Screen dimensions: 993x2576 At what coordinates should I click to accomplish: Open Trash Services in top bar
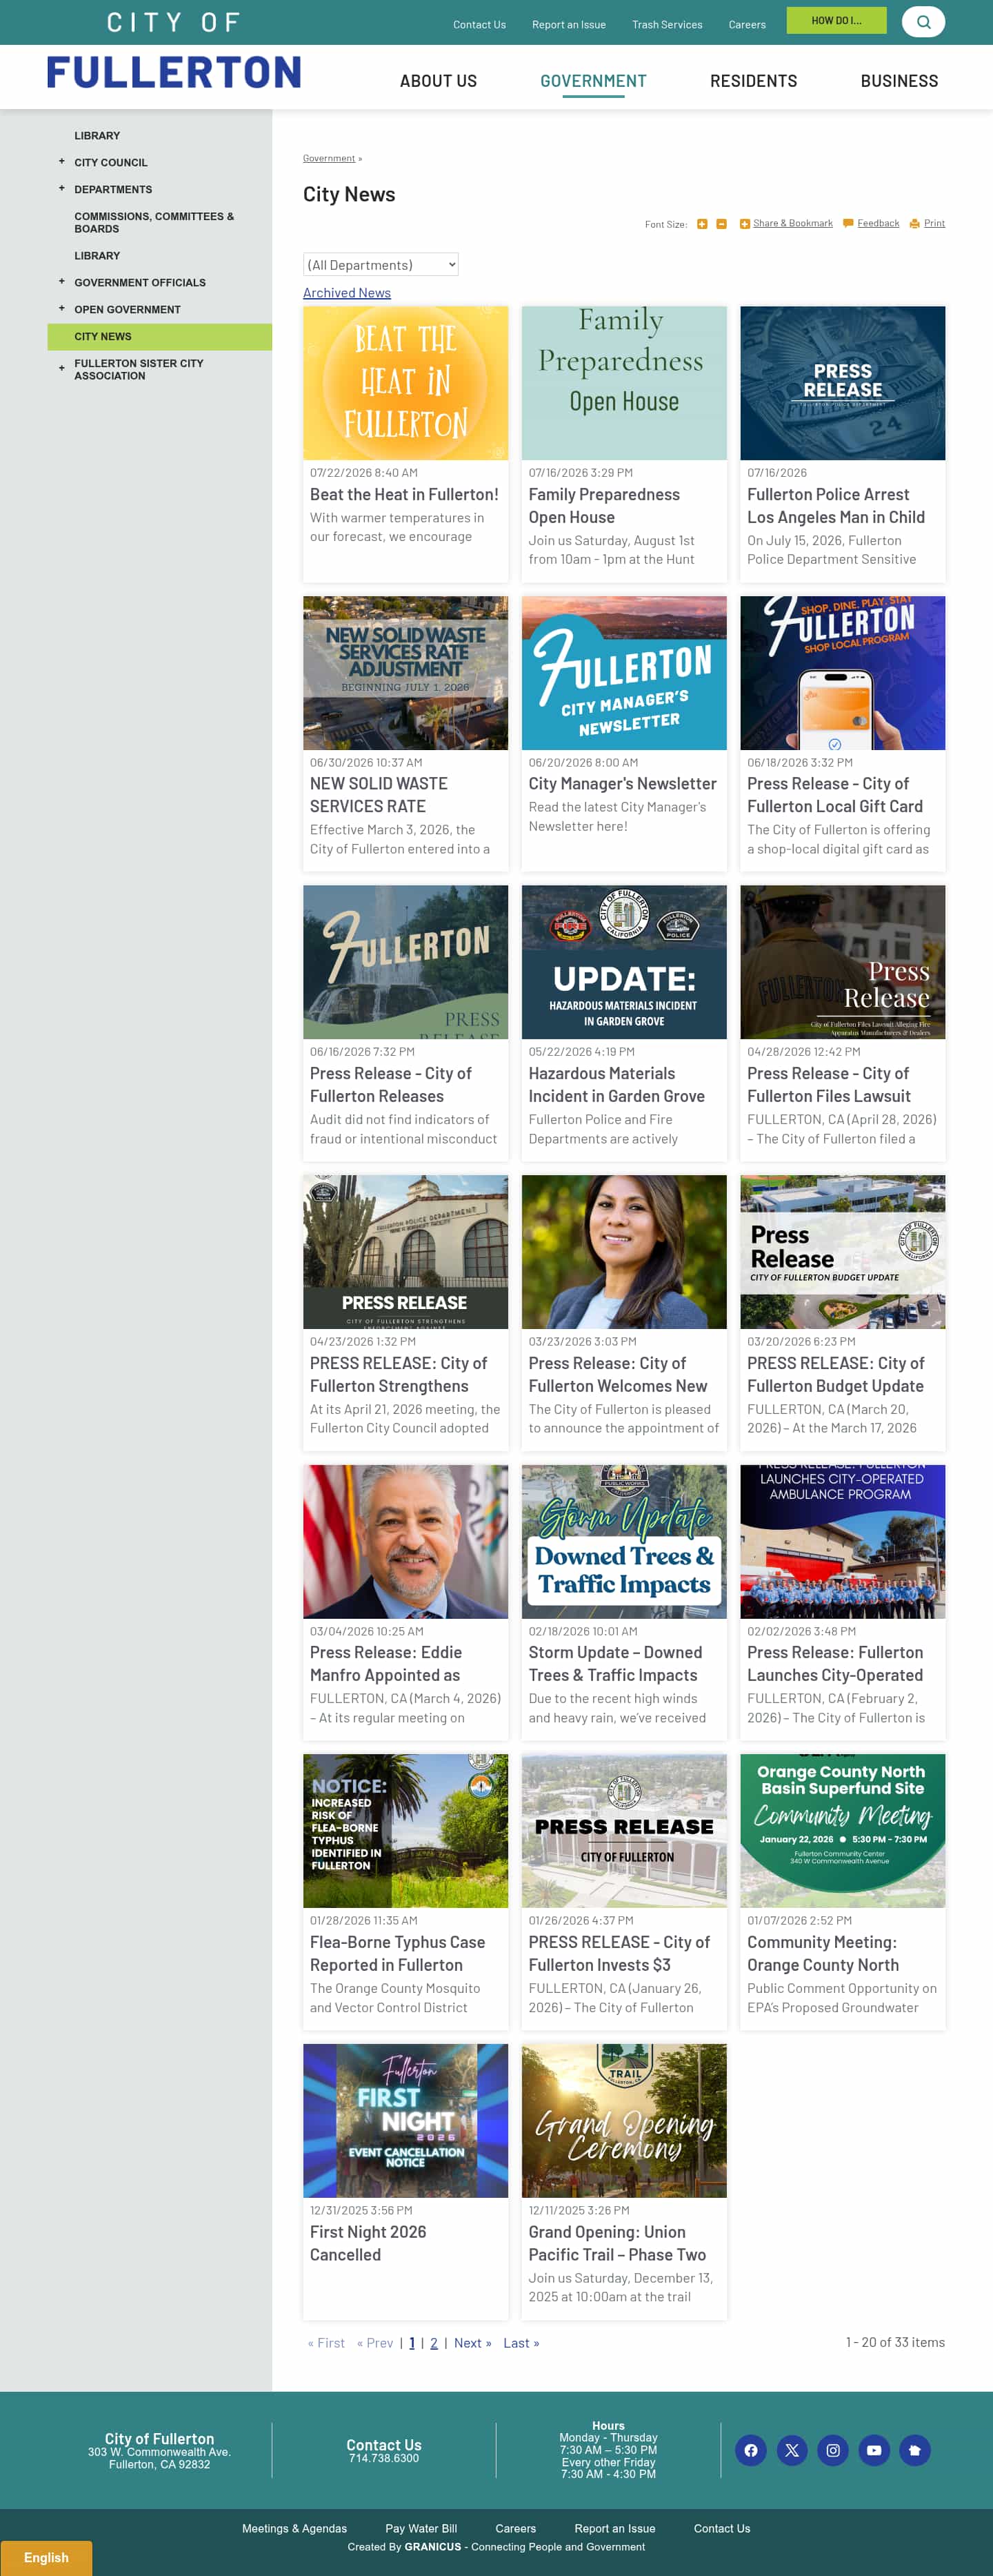click(x=668, y=25)
